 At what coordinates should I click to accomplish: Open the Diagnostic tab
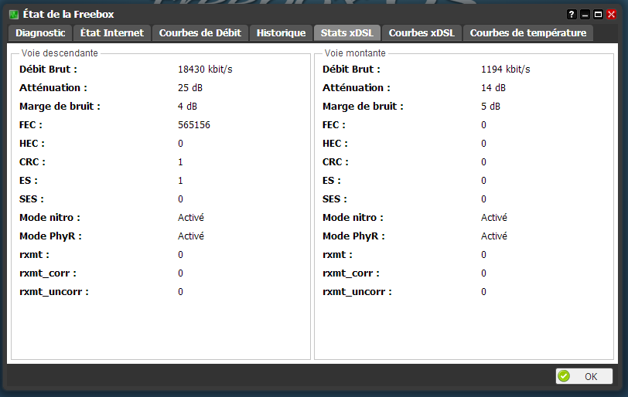tap(40, 32)
